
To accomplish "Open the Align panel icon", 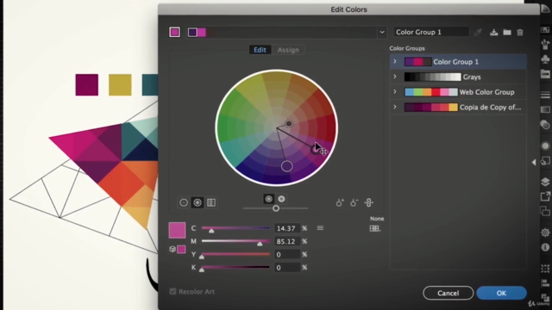I will tap(545, 283).
